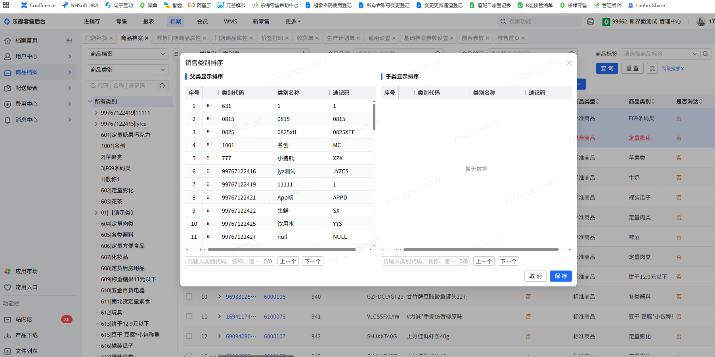
Task: Expand table row 10 details
Action: click(x=220, y=296)
